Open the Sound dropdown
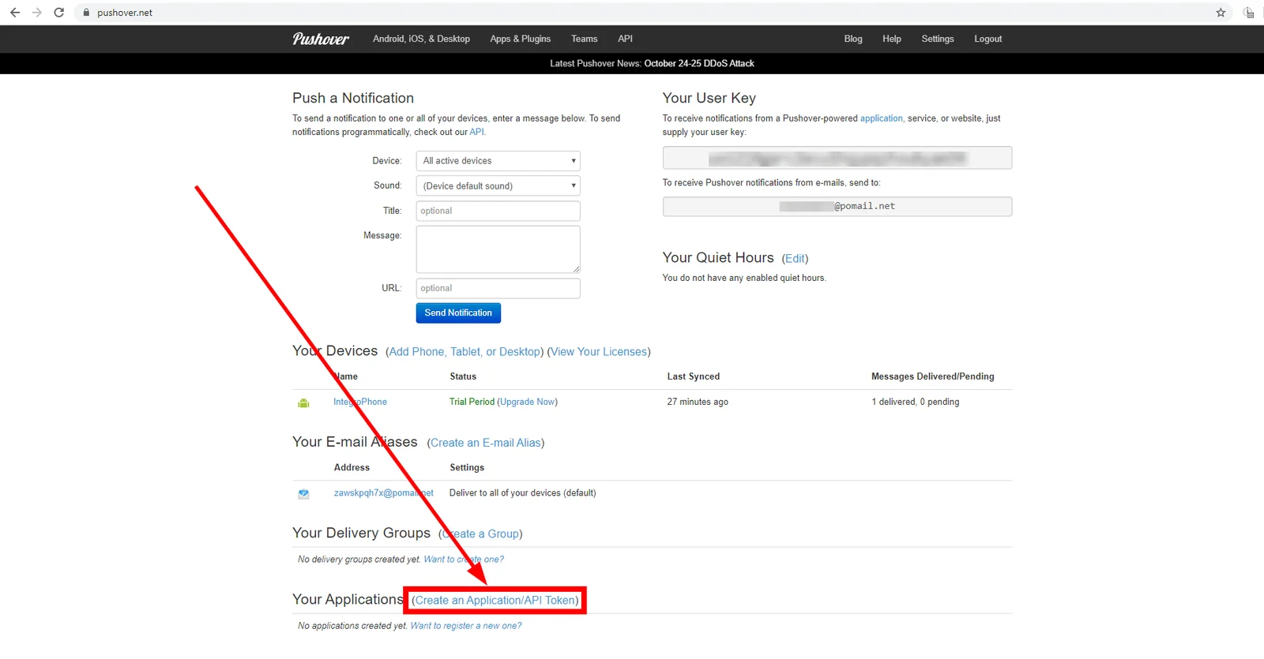 click(498, 185)
